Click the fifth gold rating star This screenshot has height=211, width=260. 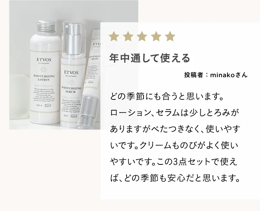pyautogui.click(x=170, y=36)
